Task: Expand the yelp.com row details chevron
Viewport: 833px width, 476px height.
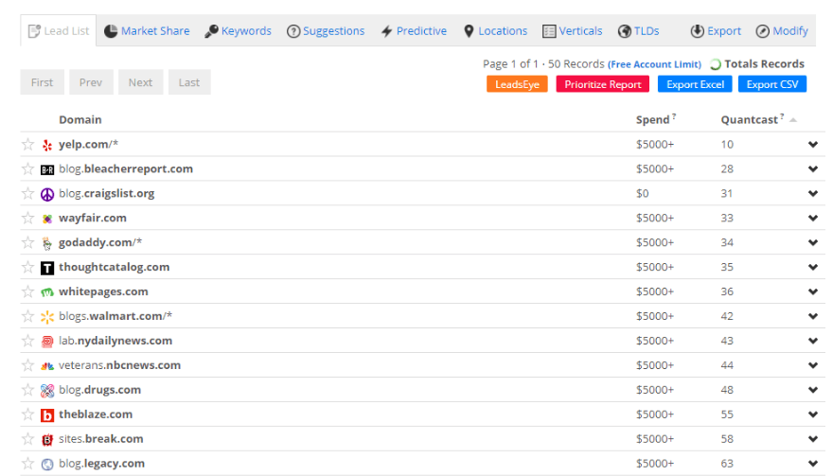Action: tap(812, 145)
